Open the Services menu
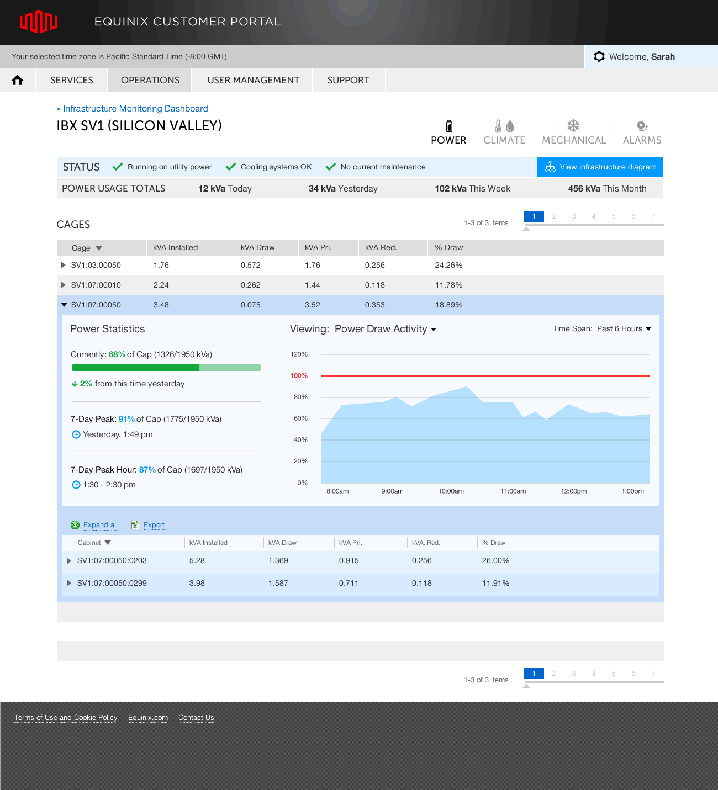The image size is (718, 790). [72, 80]
